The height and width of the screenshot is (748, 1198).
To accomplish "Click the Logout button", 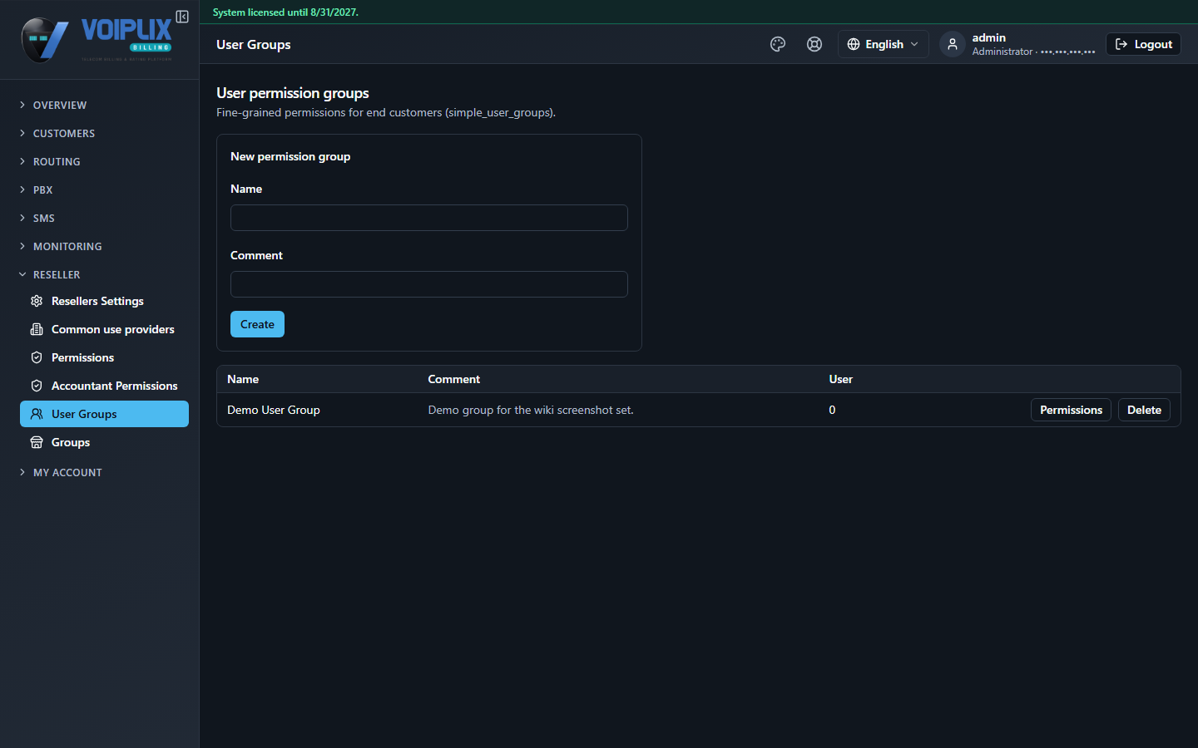I will (1143, 44).
